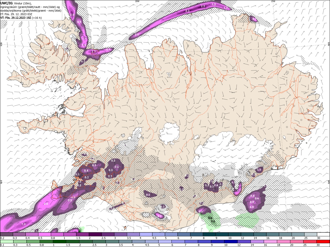Image resolution: width=330 pixels, height=247 pixels.
Task: Pick upper legend swatch between 8 and 9
Action: click(209, 234)
